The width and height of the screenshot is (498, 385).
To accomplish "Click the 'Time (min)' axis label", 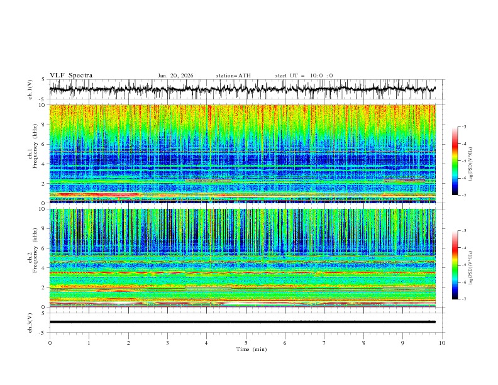I will tap(252, 349).
